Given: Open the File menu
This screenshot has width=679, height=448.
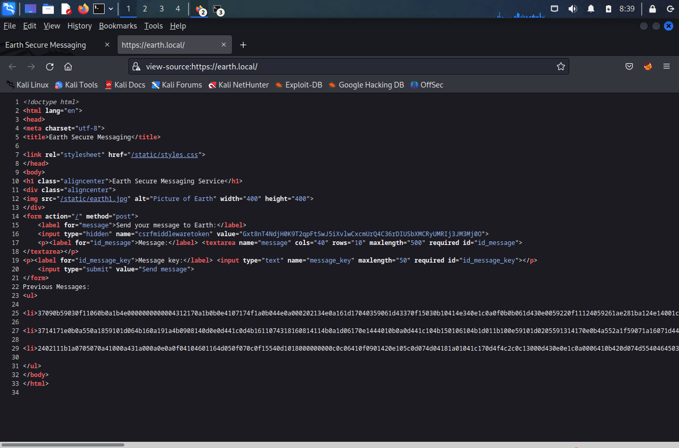Looking at the screenshot, I should (x=9, y=26).
